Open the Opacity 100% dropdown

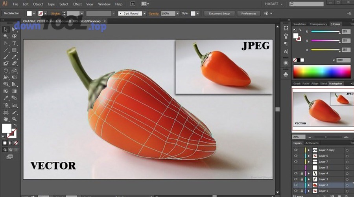[178, 13]
